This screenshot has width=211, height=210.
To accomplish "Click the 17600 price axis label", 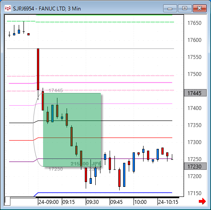I will pyautogui.click(x=194, y=40).
